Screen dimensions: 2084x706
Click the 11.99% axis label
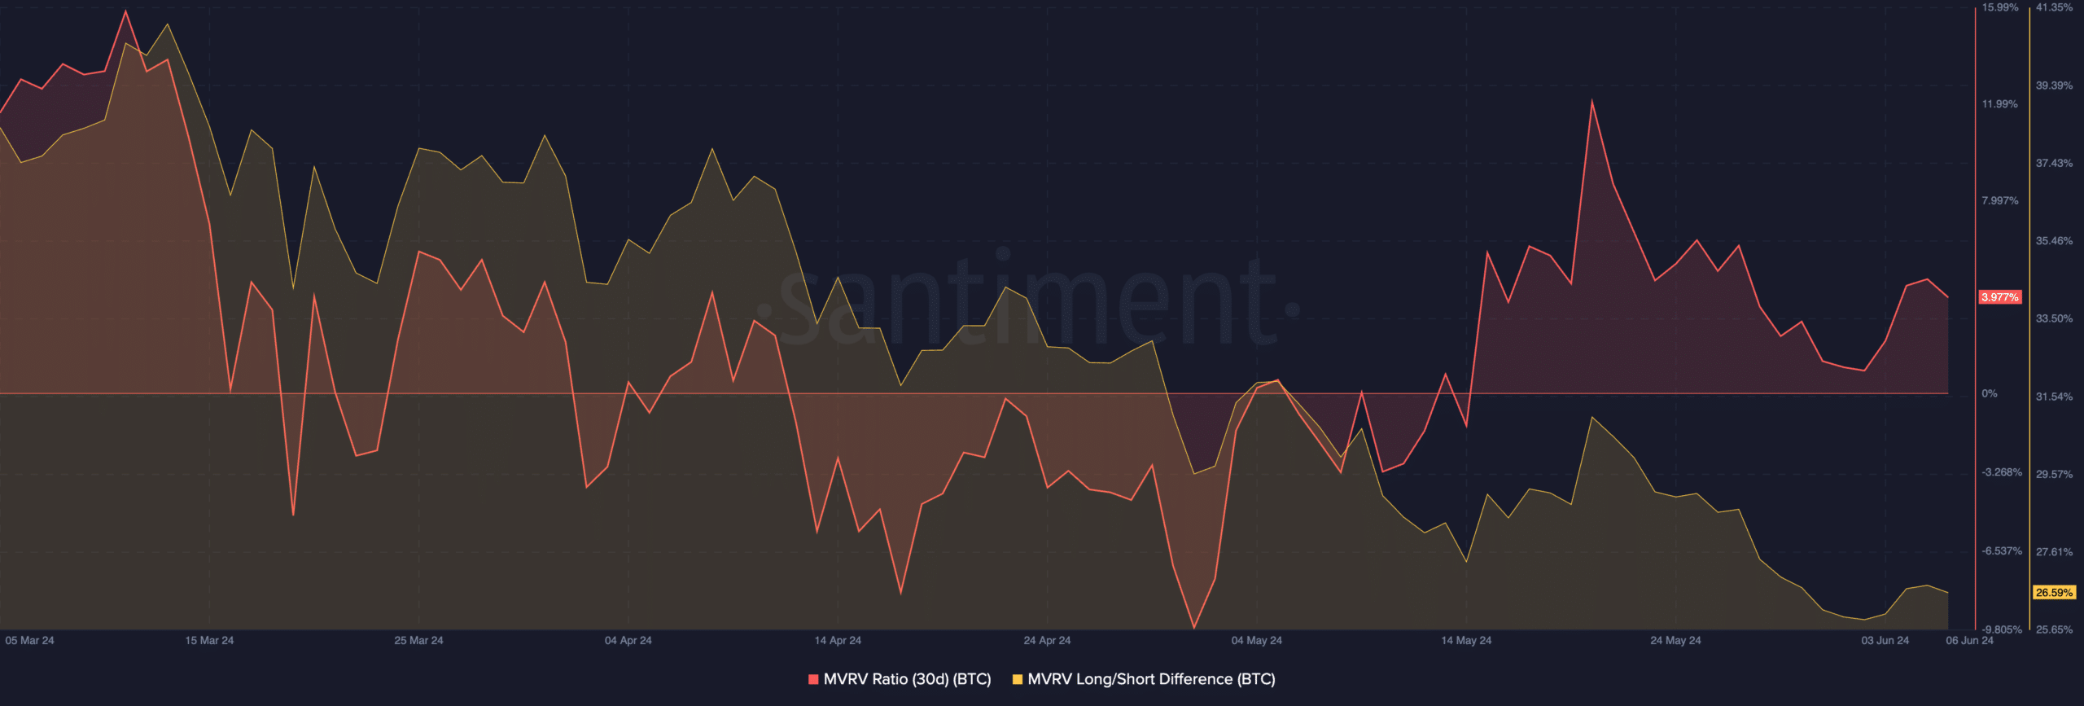click(x=2000, y=104)
